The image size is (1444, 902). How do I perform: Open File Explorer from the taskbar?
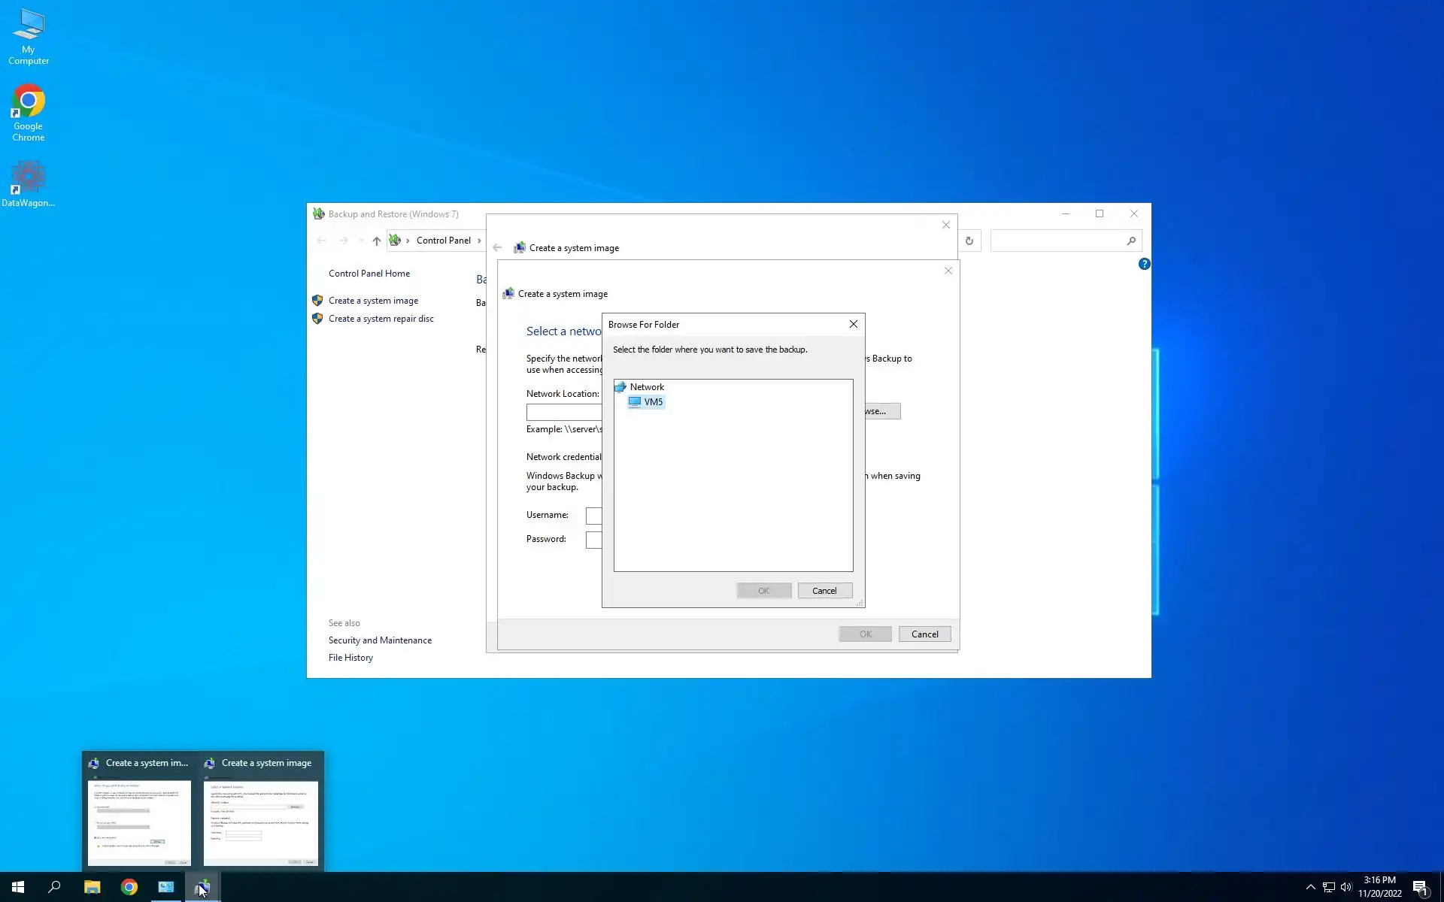point(92,887)
